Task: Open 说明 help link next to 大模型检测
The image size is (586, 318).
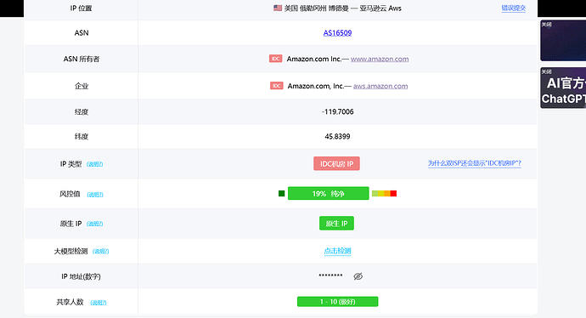Action: pos(100,251)
